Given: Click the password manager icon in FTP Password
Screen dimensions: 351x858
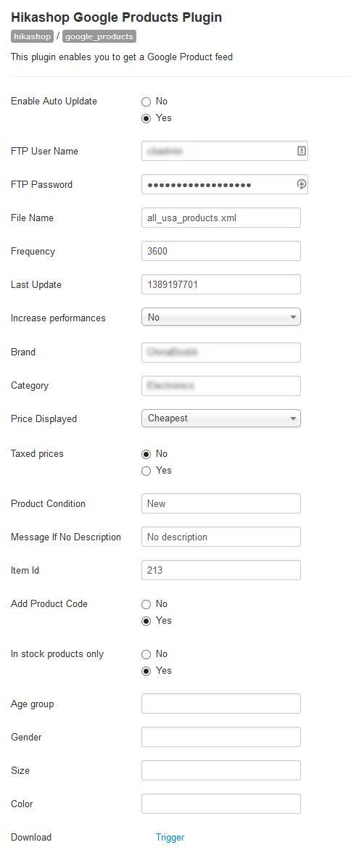Looking at the screenshot, I should [301, 184].
